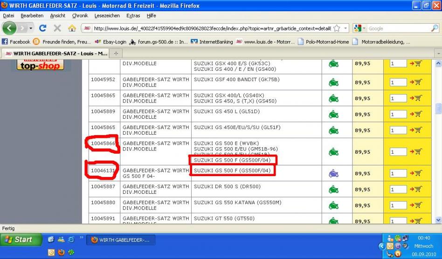Click motorcycle icon for GS 450 L row
Viewport: 442px width, 259px height.
pyautogui.click(x=333, y=115)
